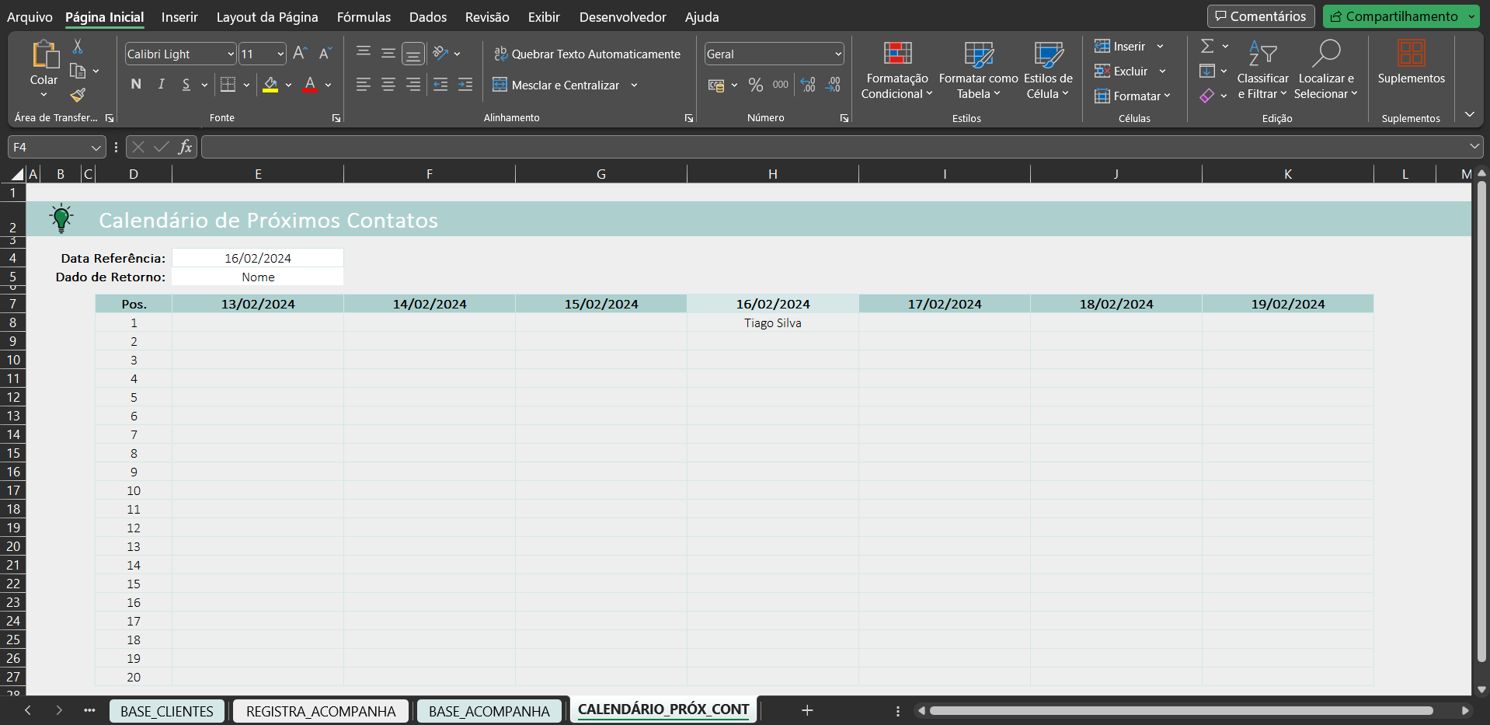Image resolution: width=1490 pixels, height=725 pixels.
Task: Click the Compartilhamento button
Action: tap(1399, 16)
